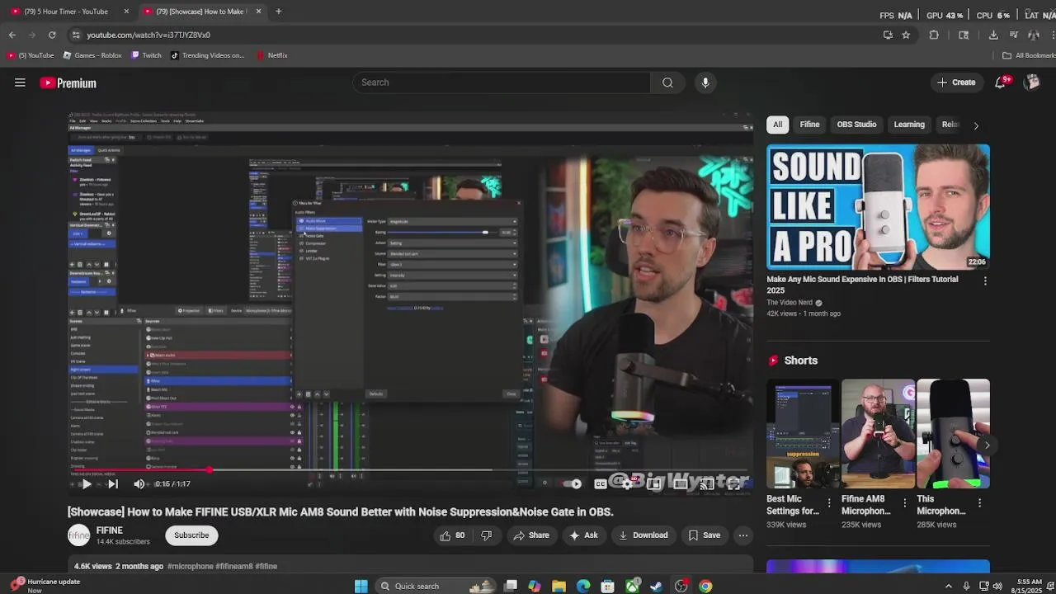Seek on the video progress bar

(410, 470)
